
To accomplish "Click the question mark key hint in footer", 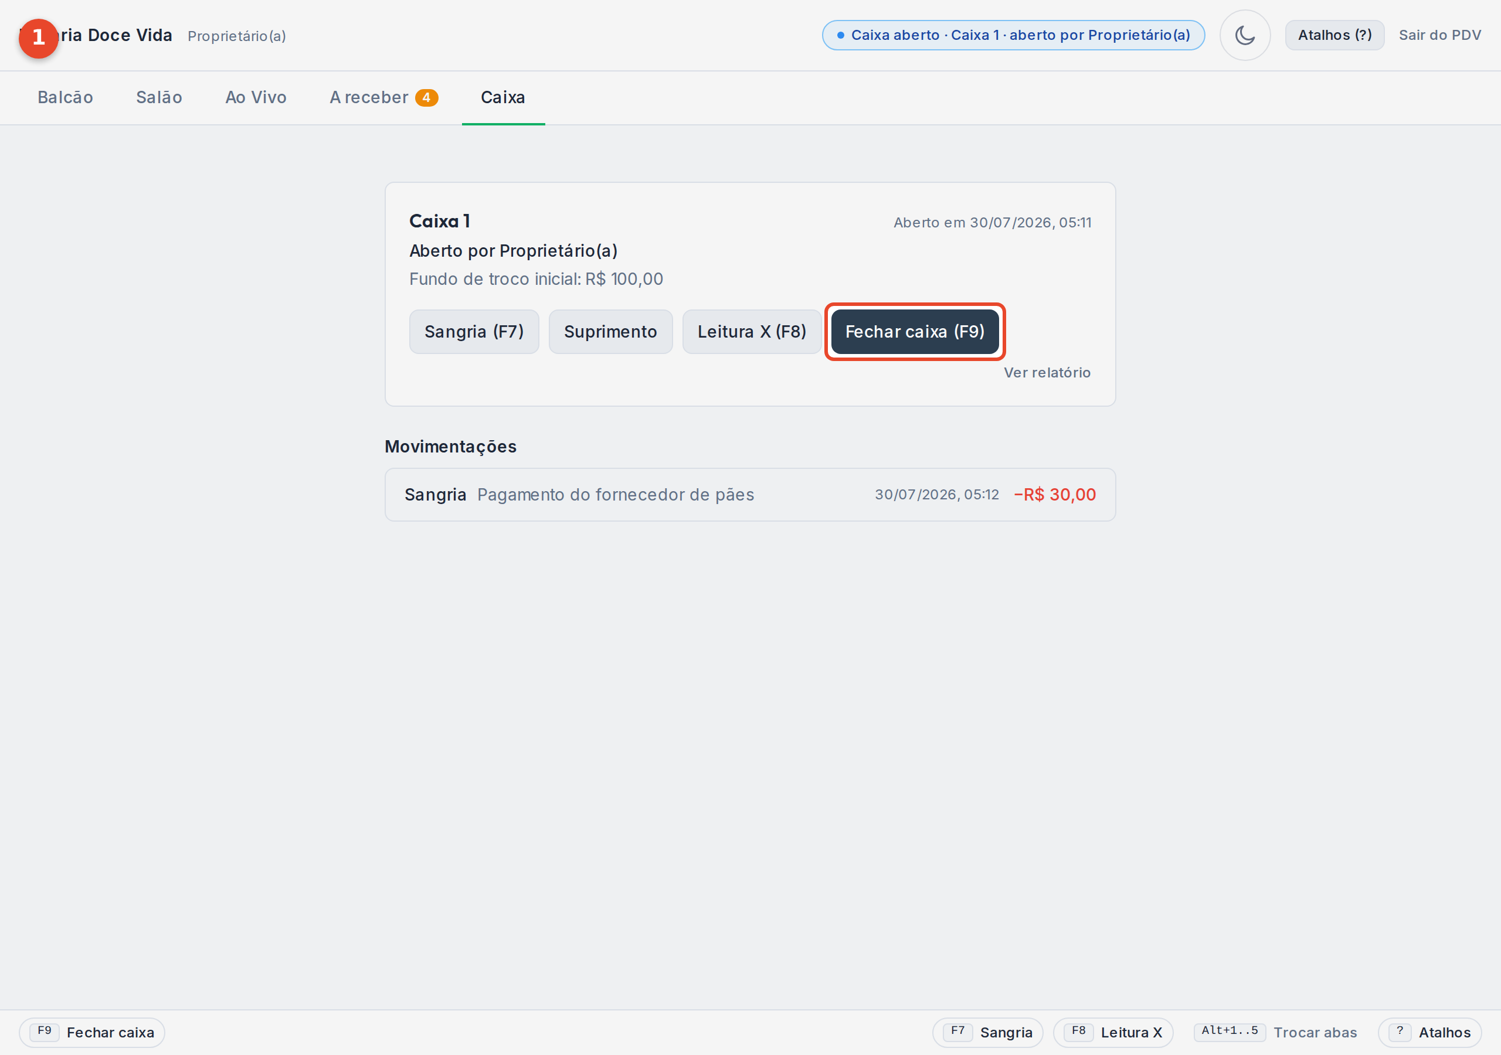I will tap(1400, 1031).
